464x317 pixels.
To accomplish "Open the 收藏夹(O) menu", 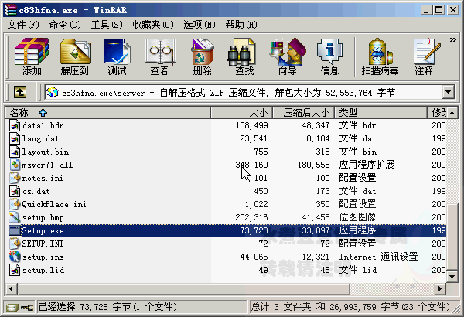I will 153,25.
